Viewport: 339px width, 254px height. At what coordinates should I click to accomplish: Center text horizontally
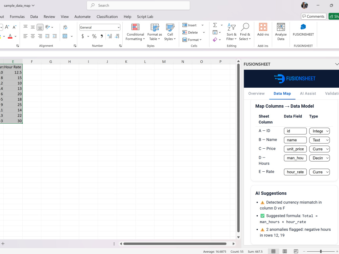[33, 36]
